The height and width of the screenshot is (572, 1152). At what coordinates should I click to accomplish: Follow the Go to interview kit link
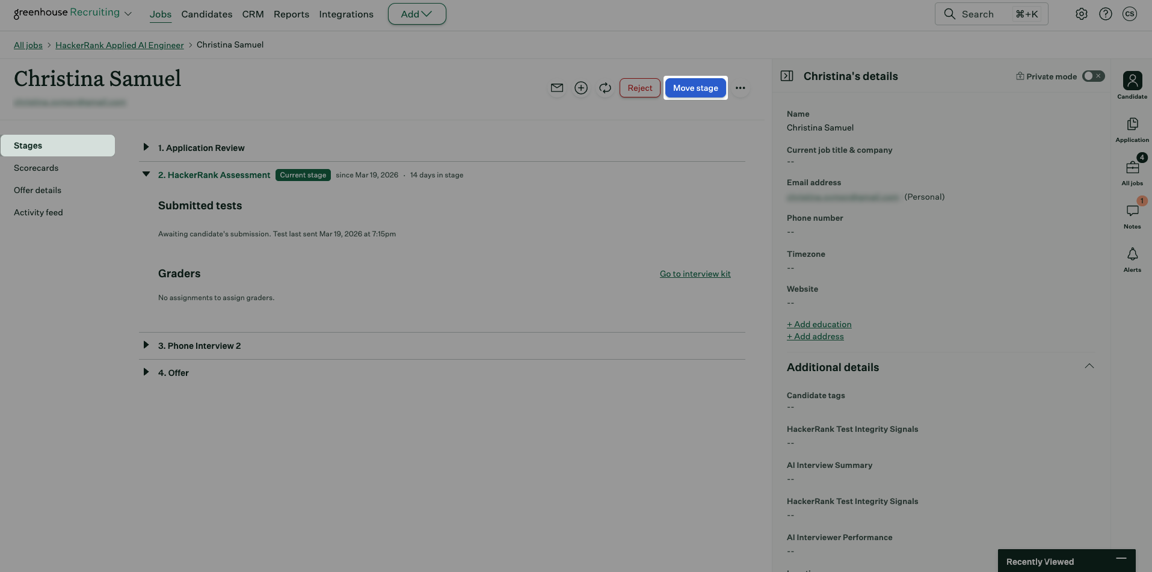[695, 274]
